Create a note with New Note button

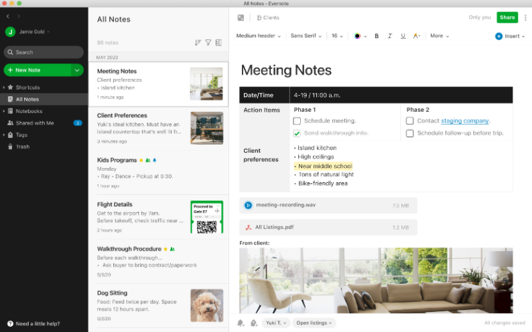[x=38, y=70]
